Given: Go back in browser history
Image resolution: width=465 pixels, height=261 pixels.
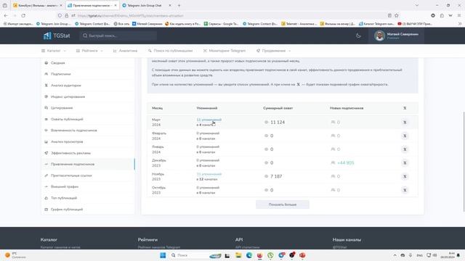Looking at the screenshot, I should pyautogui.click(x=7, y=15).
